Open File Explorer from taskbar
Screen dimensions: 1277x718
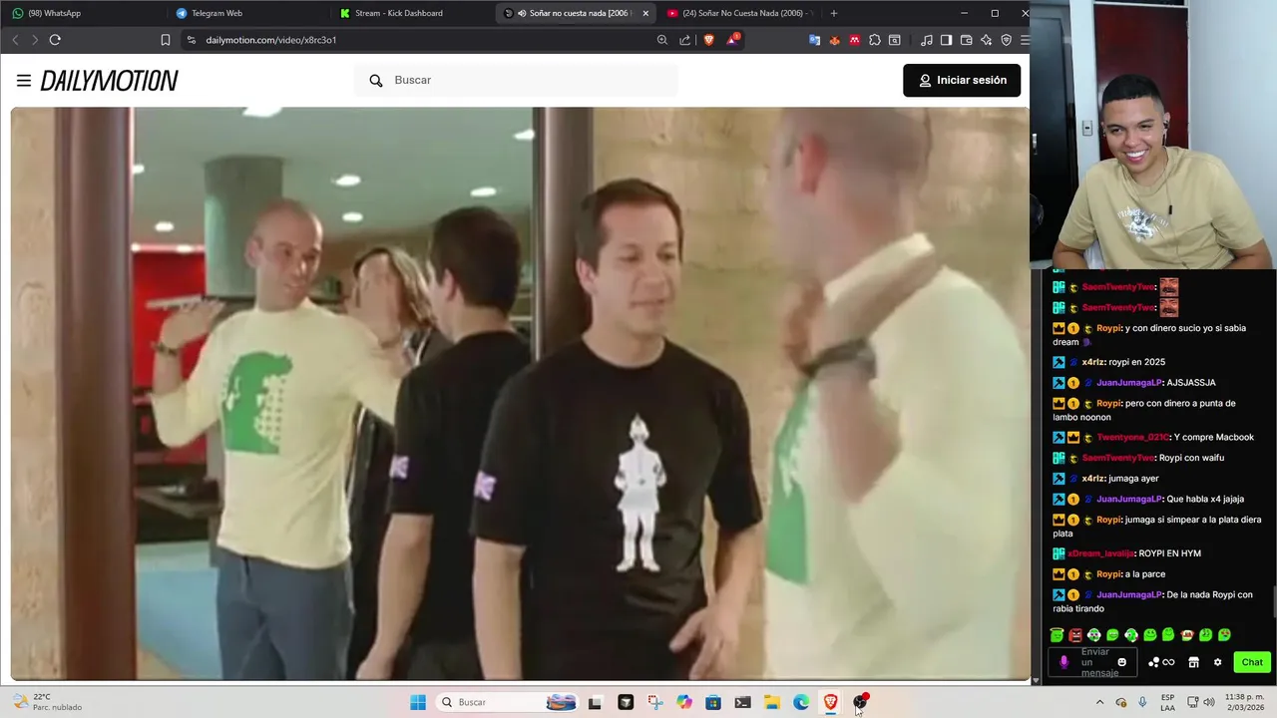[772, 702]
